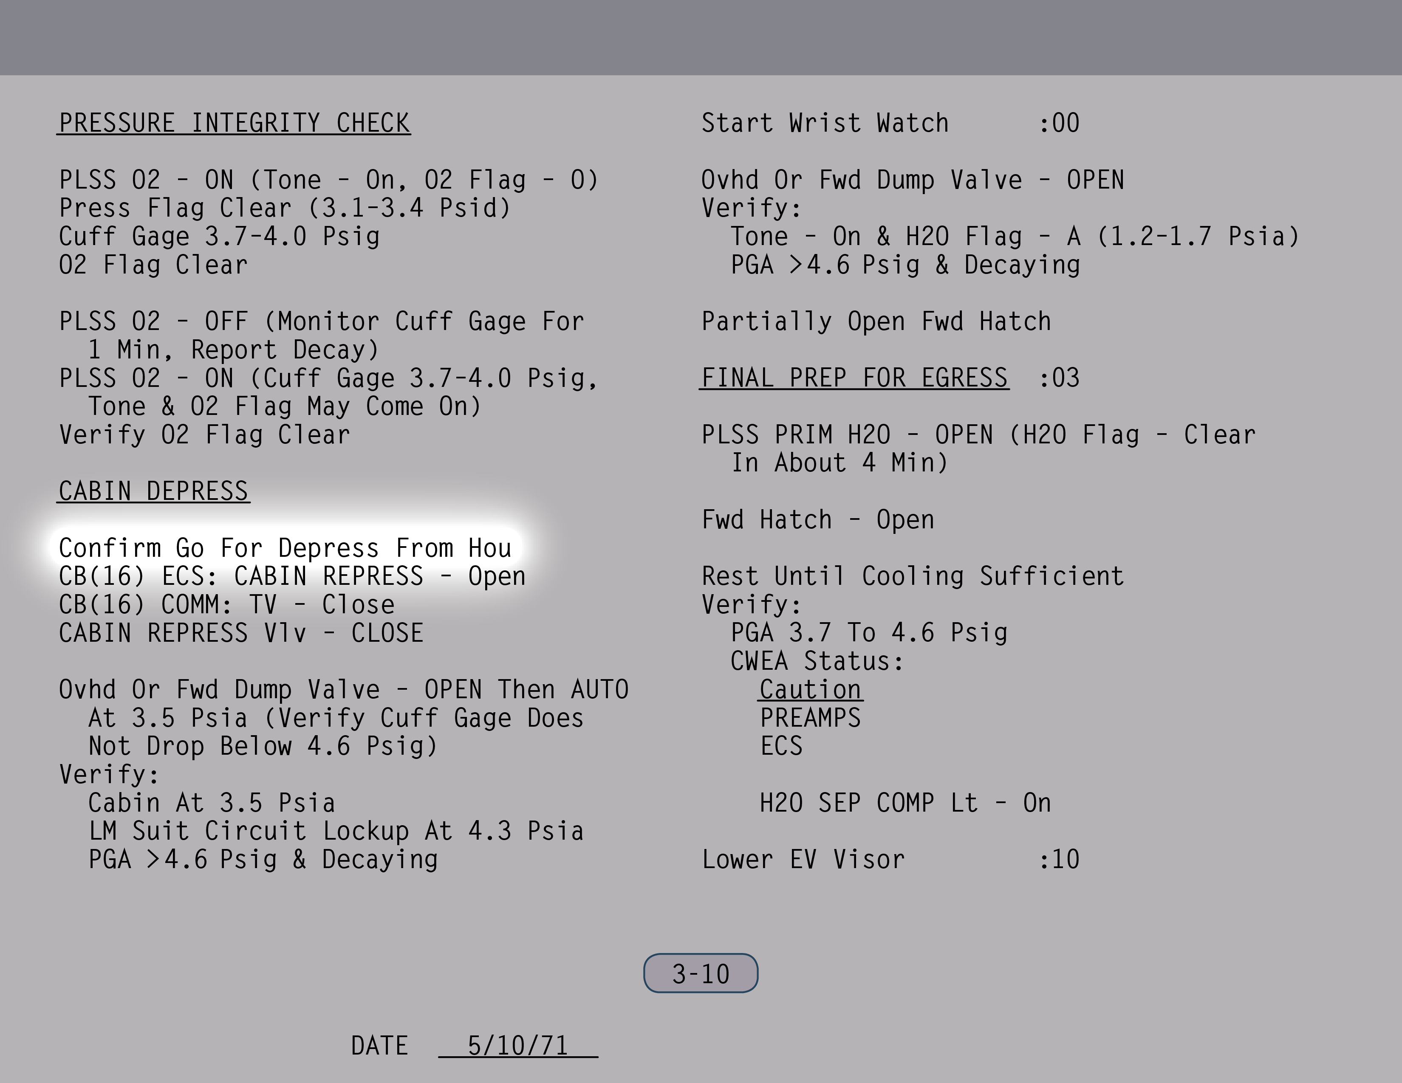This screenshot has width=1402, height=1083.
Task: Click the 3-10 page number button
Action: pyautogui.click(x=700, y=973)
